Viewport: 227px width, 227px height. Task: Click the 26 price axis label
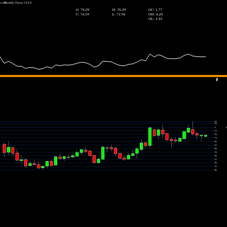(x=216, y=170)
